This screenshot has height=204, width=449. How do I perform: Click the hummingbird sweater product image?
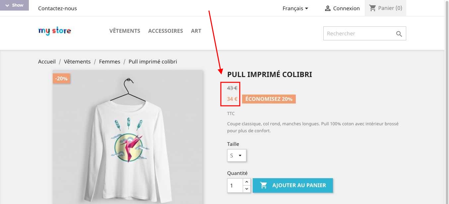[x=128, y=142]
